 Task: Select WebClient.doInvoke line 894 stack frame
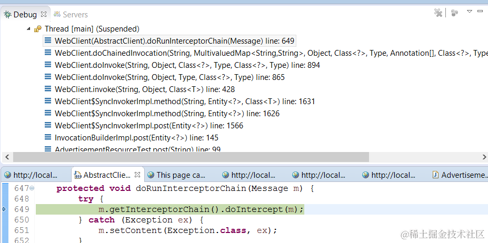coord(187,65)
